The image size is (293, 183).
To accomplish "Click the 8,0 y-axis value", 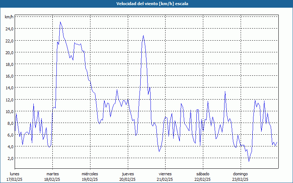I will click(10, 123).
